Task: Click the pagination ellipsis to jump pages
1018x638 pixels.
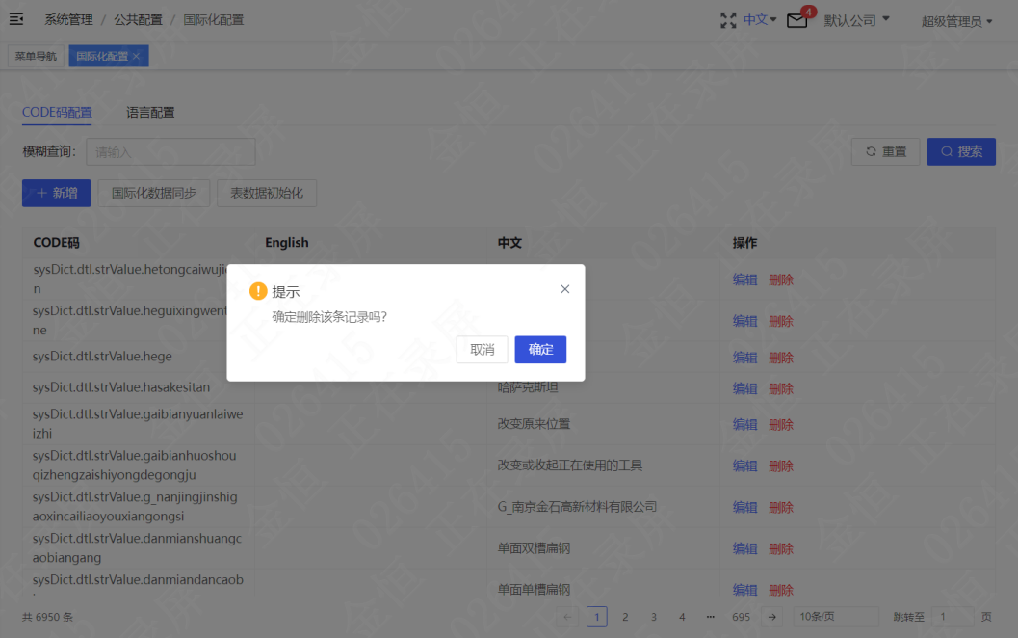Action: 710,617
